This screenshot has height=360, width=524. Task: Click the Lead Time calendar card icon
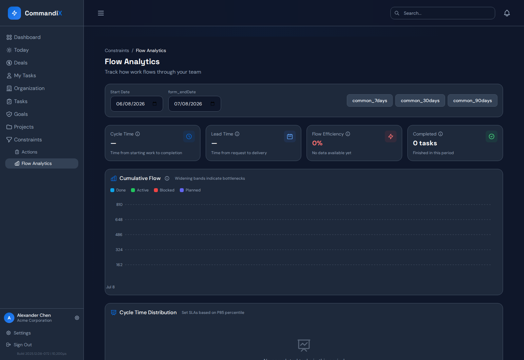pos(290,136)
